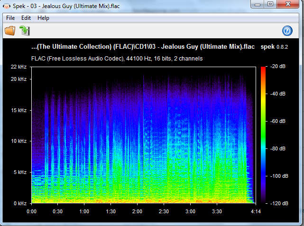This screenshot has height=226, width=304.
Task: Click the -20 dB legend label
Action: 278,67
